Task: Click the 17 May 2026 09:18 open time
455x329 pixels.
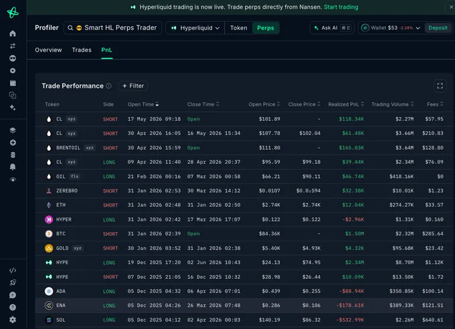Action: point(154,119)
